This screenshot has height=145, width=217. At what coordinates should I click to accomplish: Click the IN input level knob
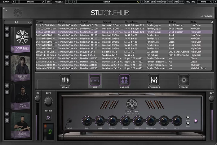click(38, 99)
